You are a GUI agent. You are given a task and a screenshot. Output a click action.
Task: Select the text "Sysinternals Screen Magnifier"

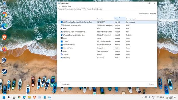pos(72,25)
